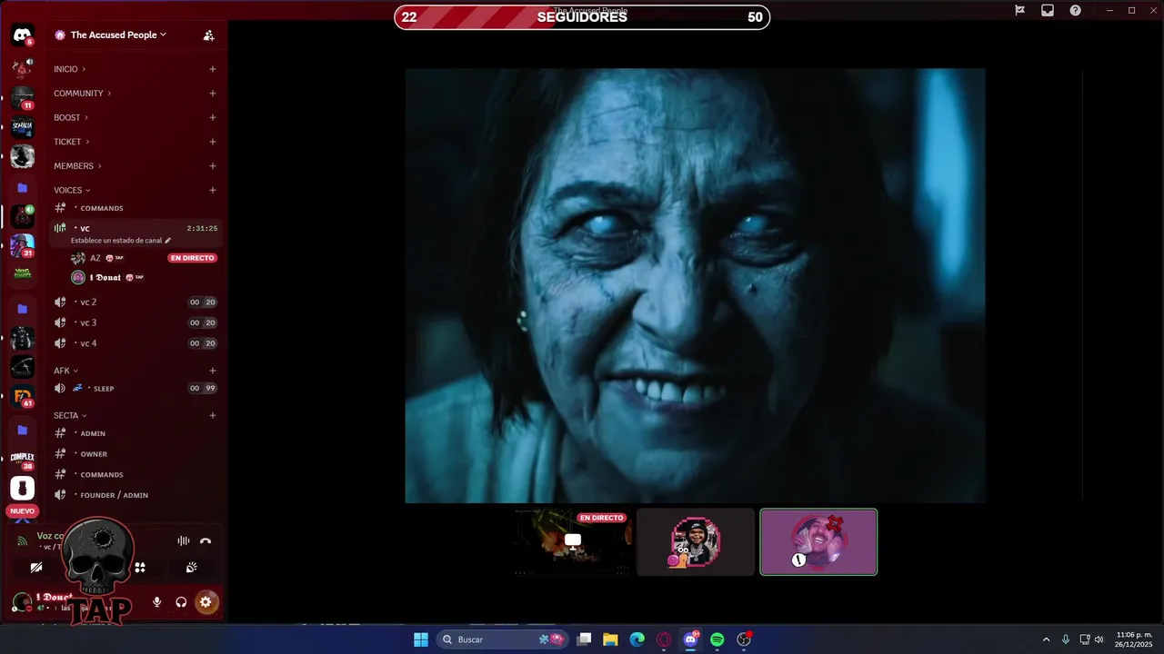The image size is (1164, 654).
Task: Open the ADMIN text channel
Action: pyautogui.click(x=135, y=433)
